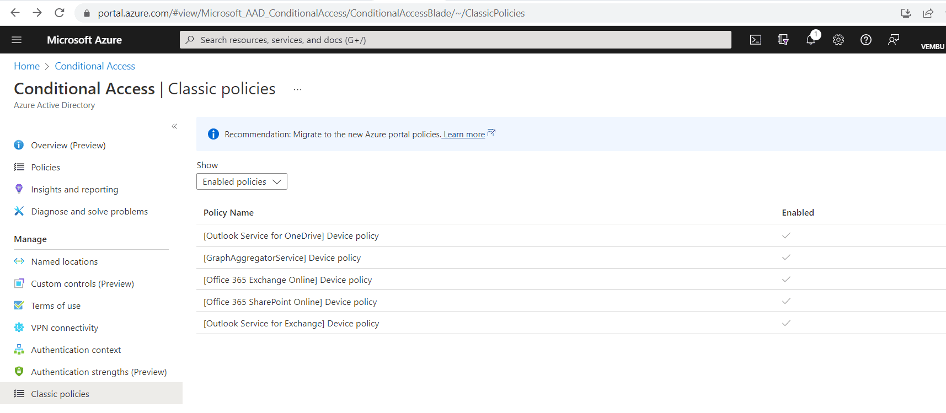Open [Outlook Service for OneDrive] Device policy
The image size is (946, 413).
coord(291,235)
